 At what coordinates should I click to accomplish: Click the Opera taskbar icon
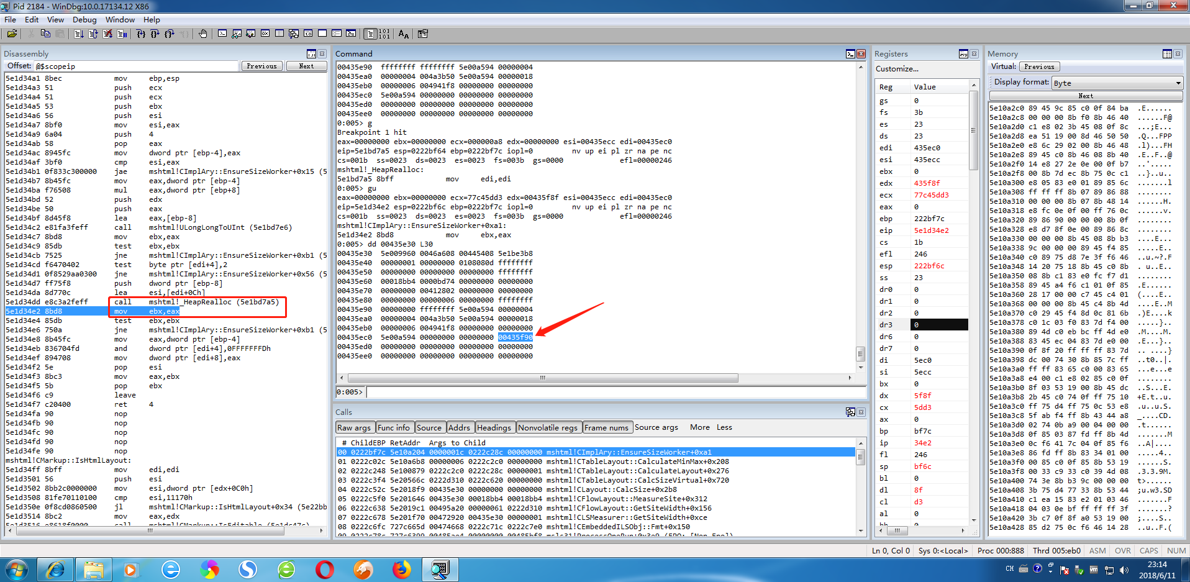[325, 569]
